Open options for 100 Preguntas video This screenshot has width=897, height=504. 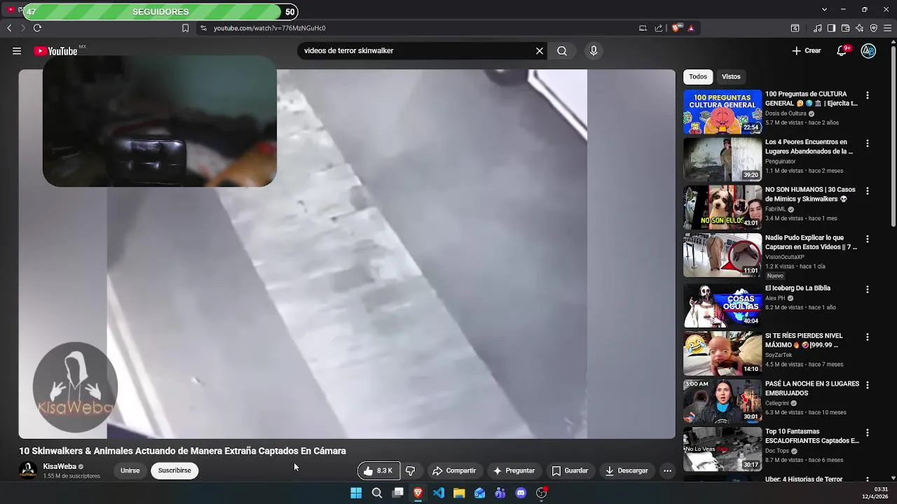click(868, 95)
